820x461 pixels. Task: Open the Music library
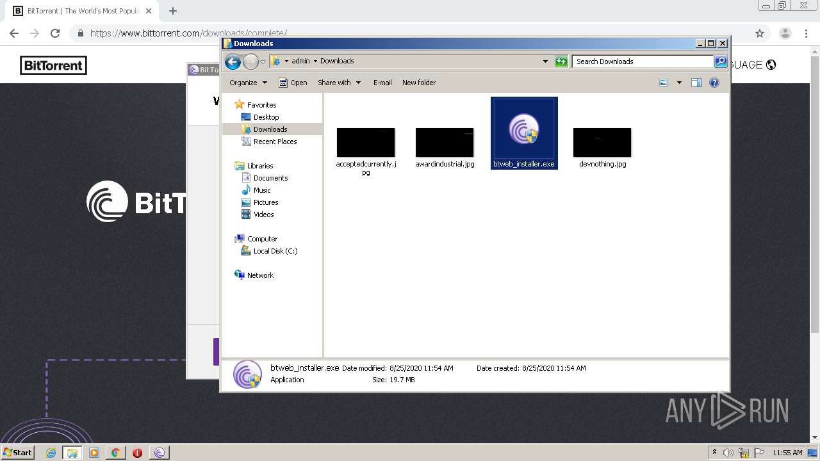pos(256,190)
